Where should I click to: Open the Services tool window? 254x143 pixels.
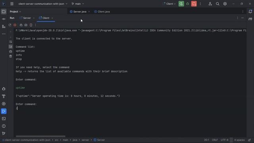4,104
